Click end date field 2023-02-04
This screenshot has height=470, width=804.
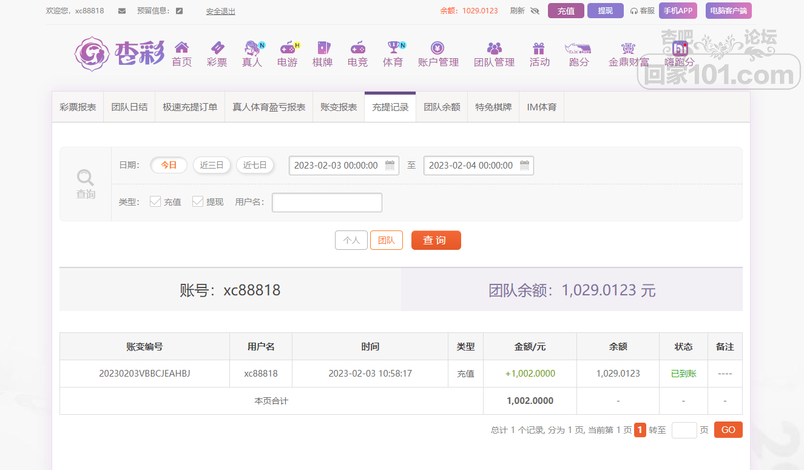click(479, 166)
